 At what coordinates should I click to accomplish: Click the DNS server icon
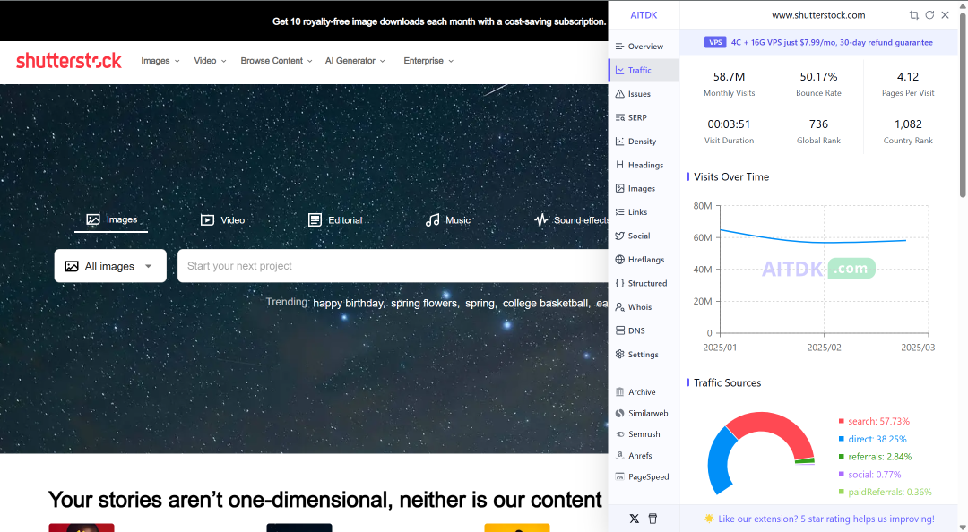click(x=620, y=330)
